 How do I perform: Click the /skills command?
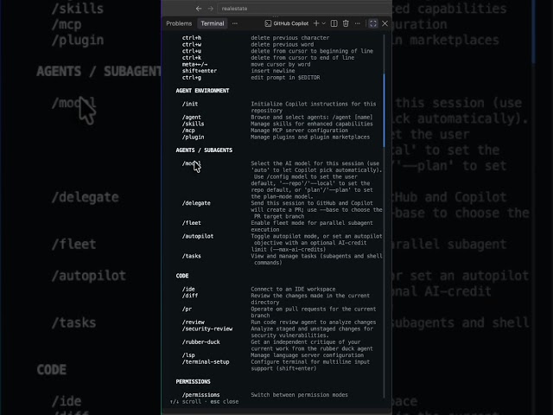[193, 124]
